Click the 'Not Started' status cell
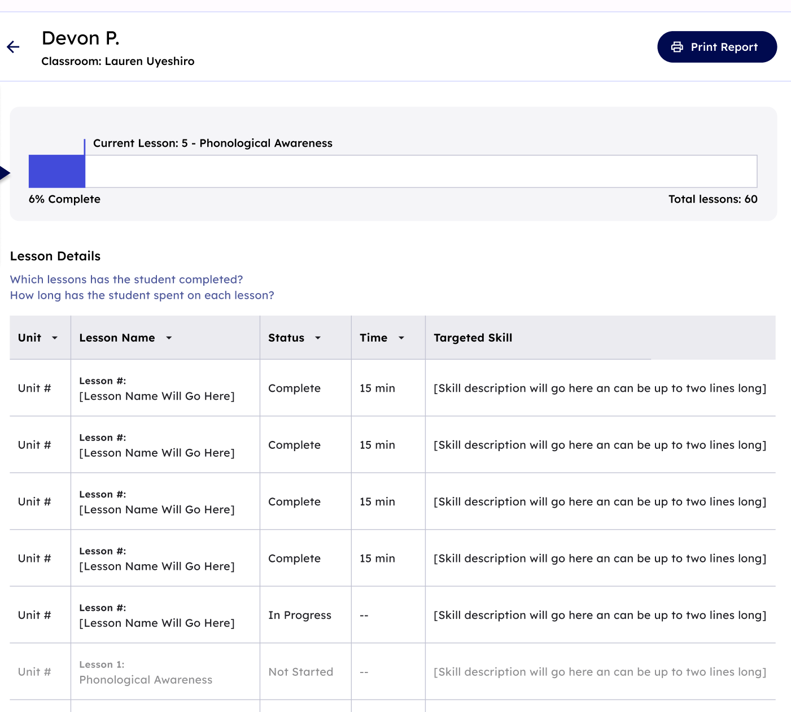791x712 pixels. [x=300, y=672]
